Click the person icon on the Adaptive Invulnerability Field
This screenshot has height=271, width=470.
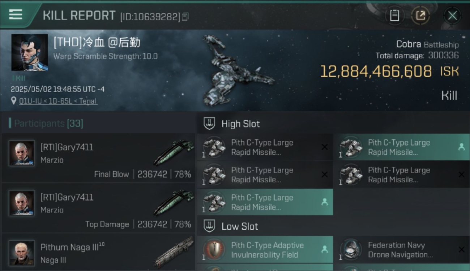tap(324, 249)
